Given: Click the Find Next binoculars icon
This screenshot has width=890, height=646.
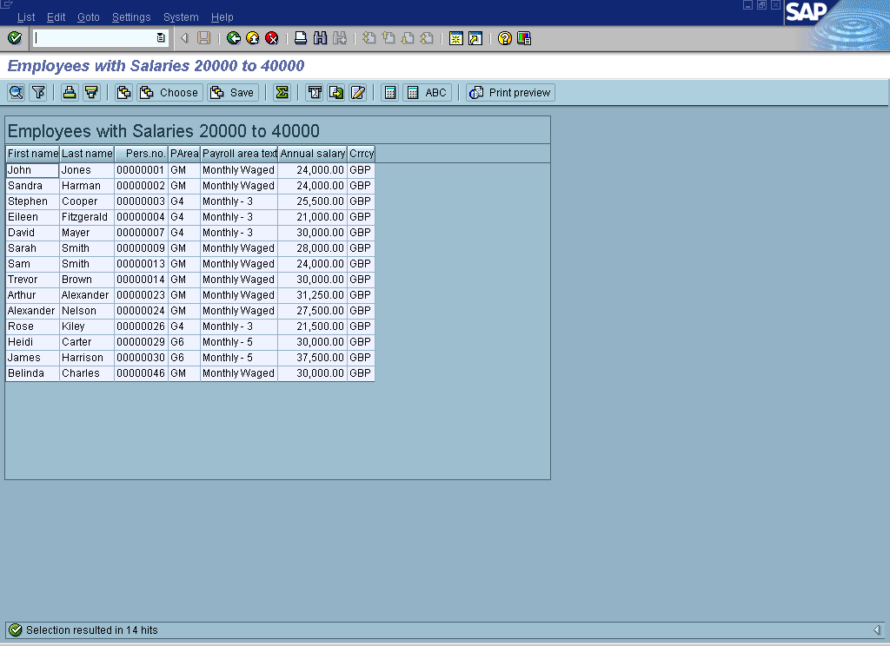Looking at the screenshot, I should click(x=340, y=38).
